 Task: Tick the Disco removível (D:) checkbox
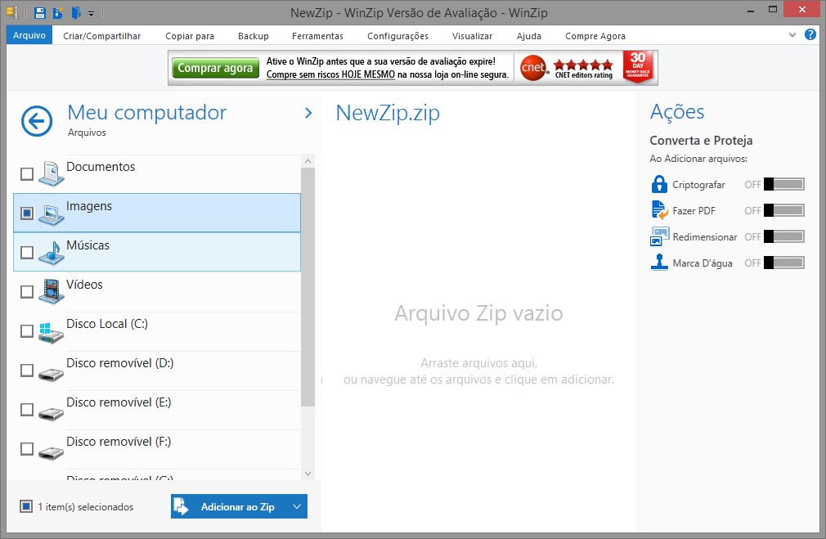(x=27, y=371)
